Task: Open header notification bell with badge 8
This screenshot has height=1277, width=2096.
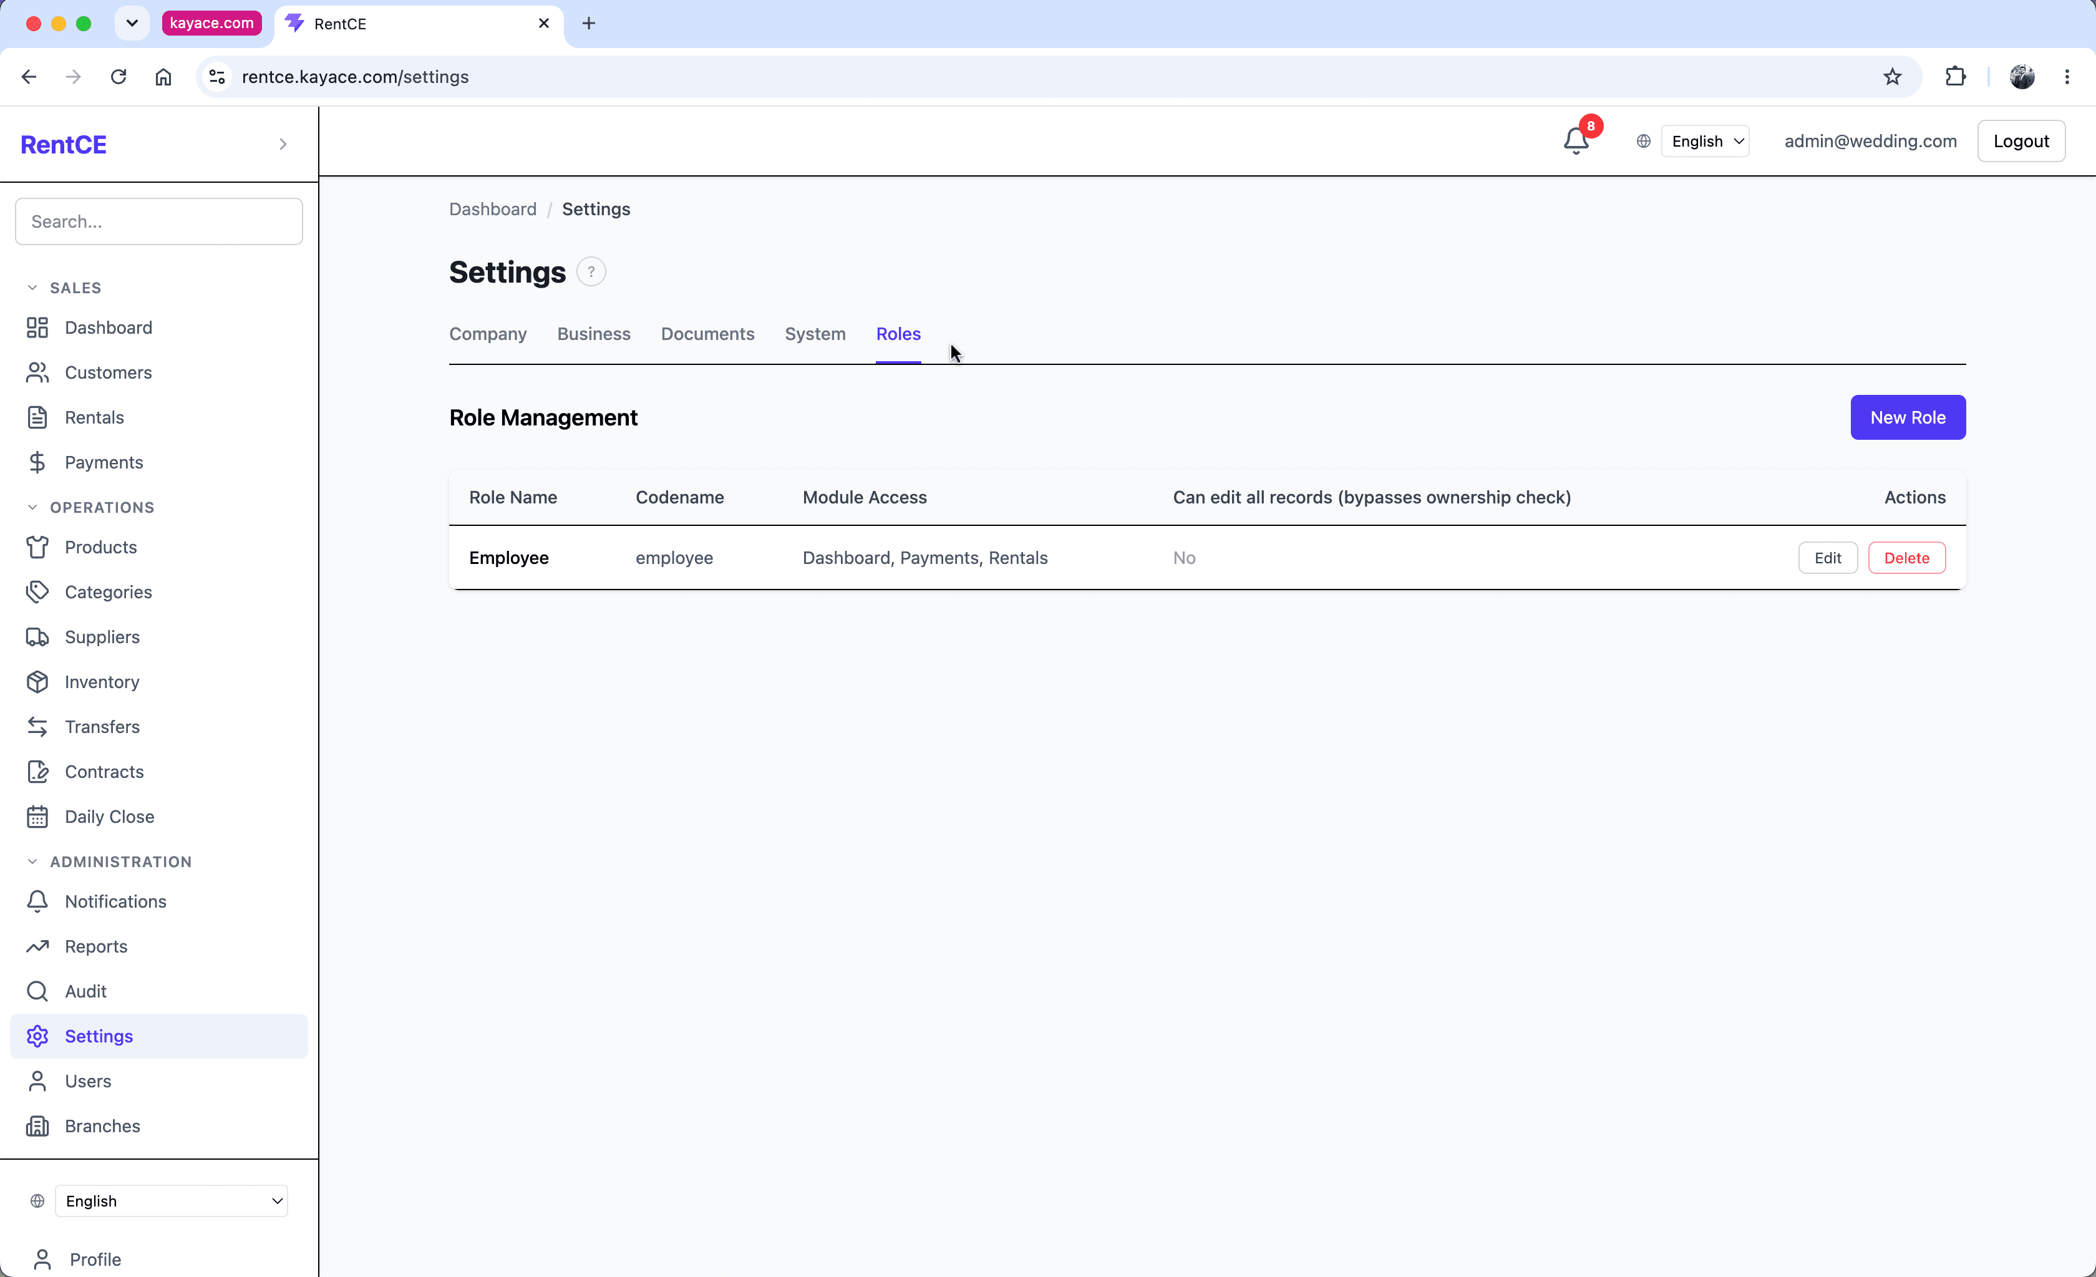Action: pyautogui.click(x=1576, y=140)
